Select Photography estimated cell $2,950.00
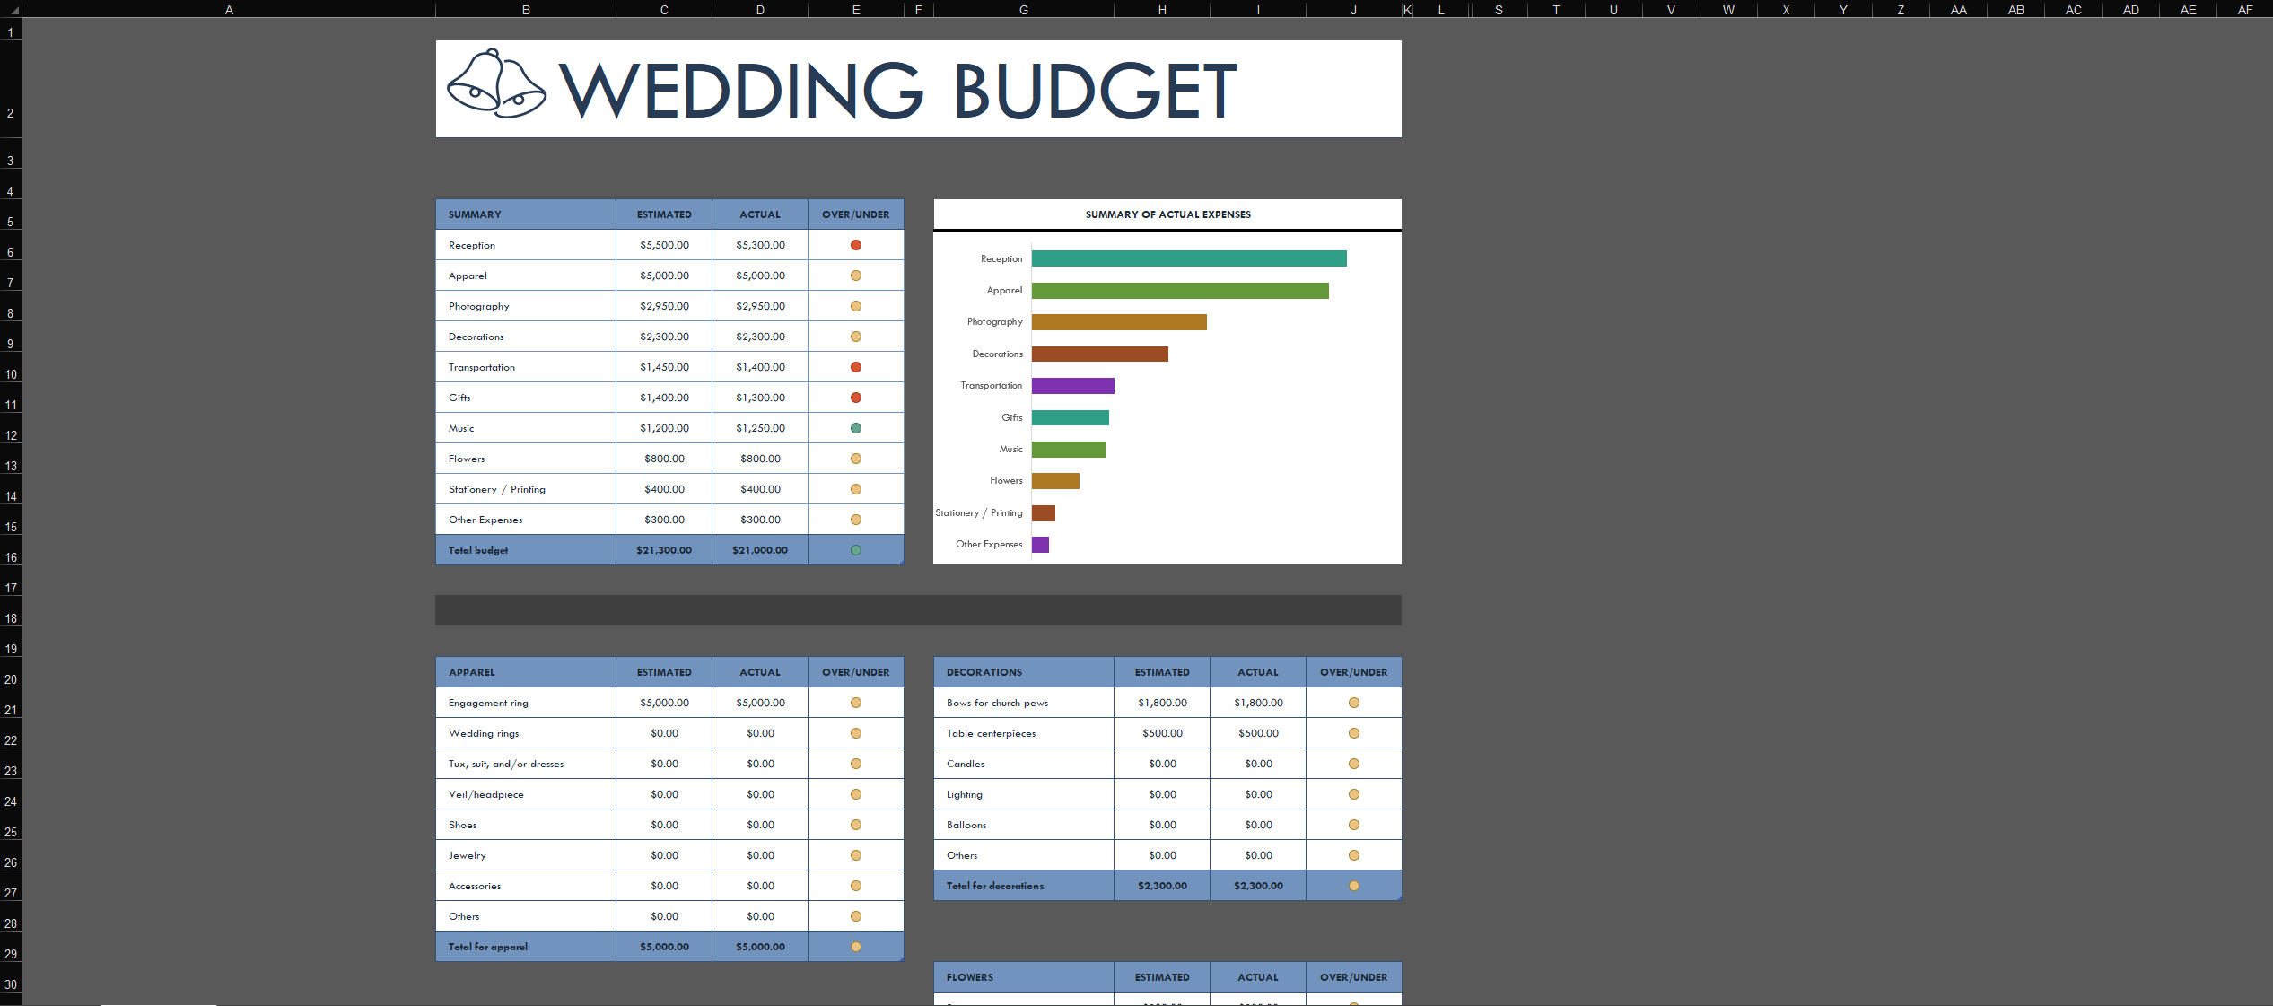 664,306
